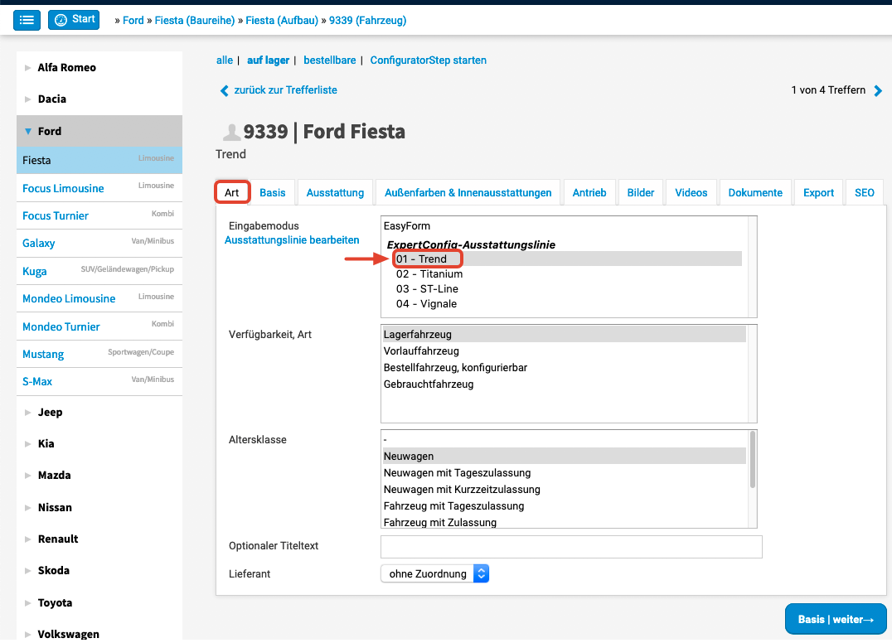Viewport: 892px width, 643px height.
Task: Go to next result arrow
Action: point(878,90)
